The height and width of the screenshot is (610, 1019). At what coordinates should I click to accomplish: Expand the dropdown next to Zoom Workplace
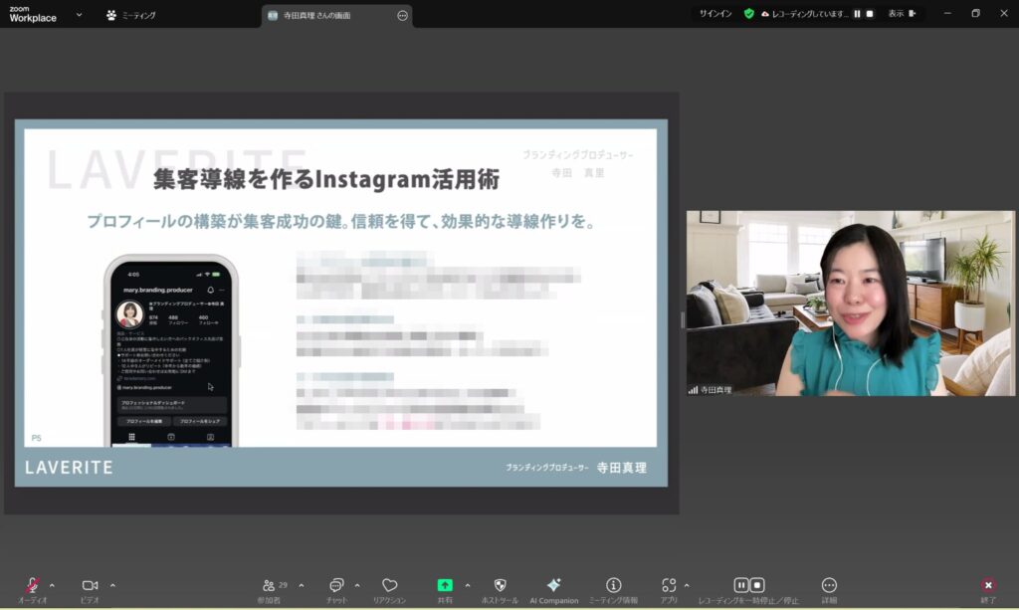pyautogui.click(x=79, y=14)
